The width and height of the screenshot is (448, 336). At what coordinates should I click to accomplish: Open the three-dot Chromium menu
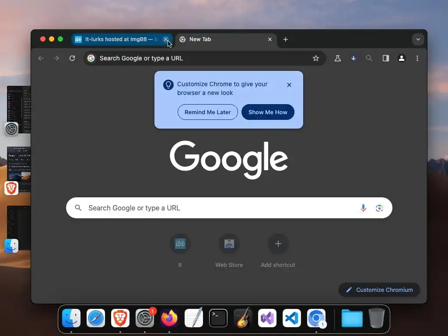(417, 58)
